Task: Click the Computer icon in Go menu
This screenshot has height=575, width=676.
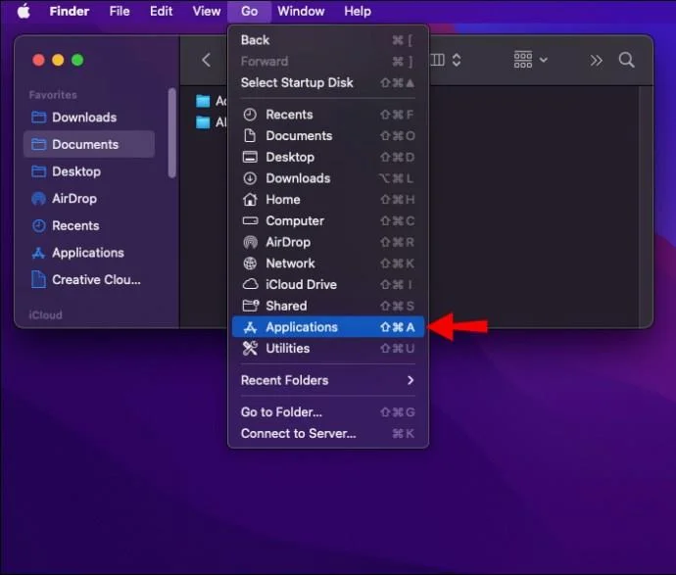Action: point(250,220)
